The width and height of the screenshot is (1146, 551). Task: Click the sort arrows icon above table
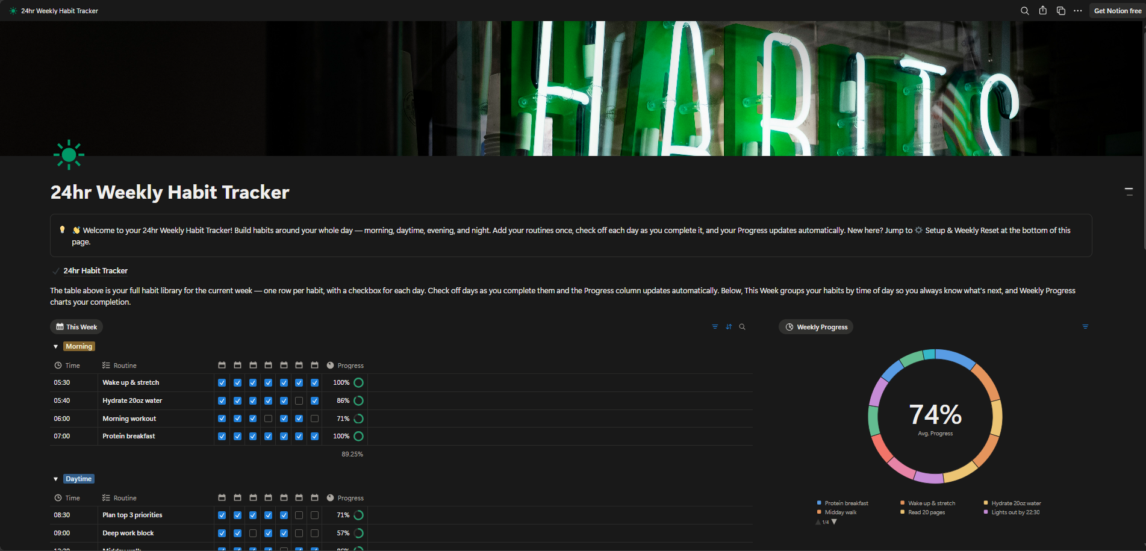[x=729, y=327]
